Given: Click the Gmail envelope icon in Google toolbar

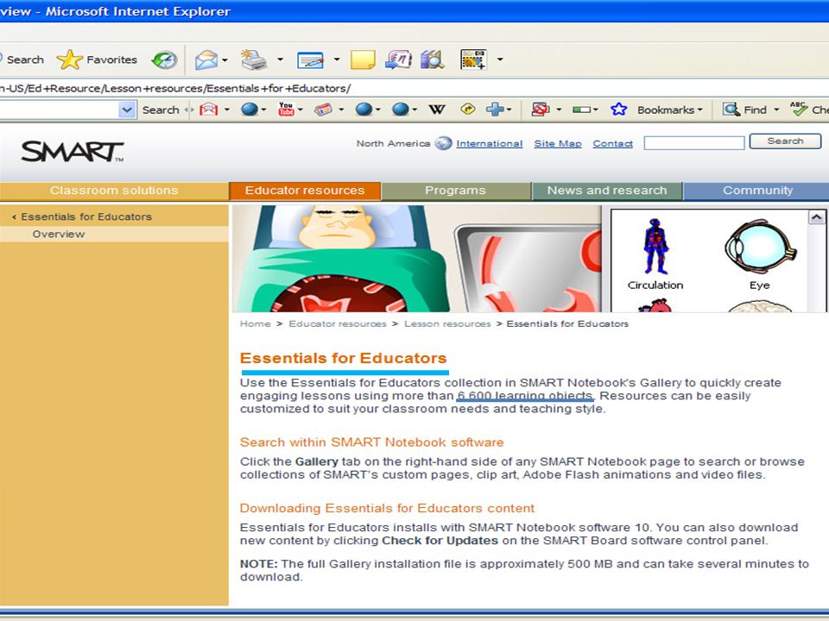Looking at the screenshot, I should [208, 110].
